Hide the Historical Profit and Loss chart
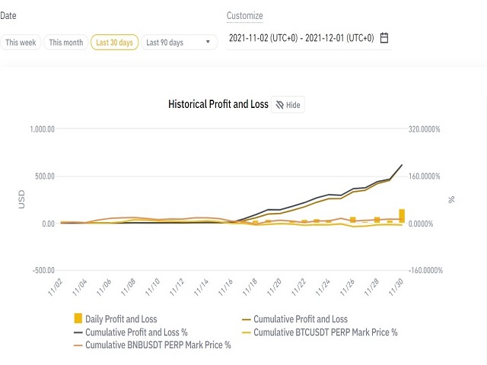Viewport: 487px width, 365px height. click(288, 105)
